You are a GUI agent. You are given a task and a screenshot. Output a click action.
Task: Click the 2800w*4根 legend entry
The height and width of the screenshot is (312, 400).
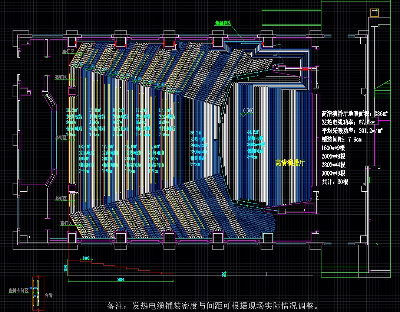(334, 165)
